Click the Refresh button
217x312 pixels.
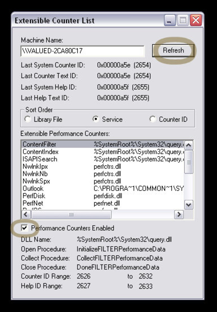pos(173,50)
